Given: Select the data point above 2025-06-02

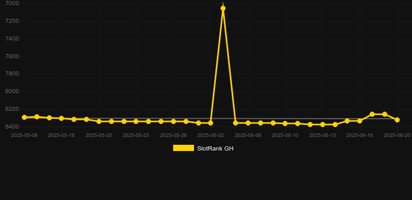Looking at the screenshot, I should point(211,123).
